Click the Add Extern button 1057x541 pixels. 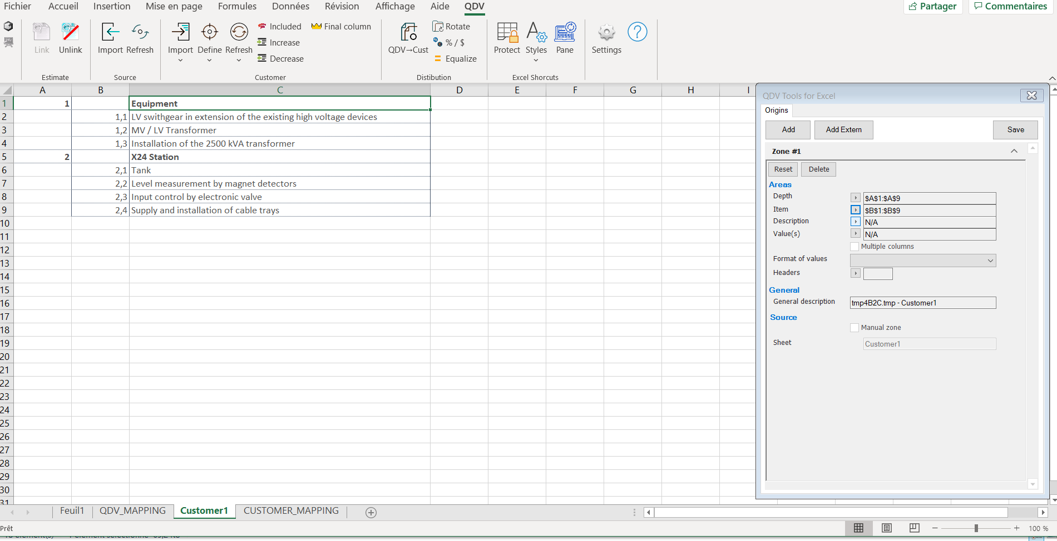843,129
